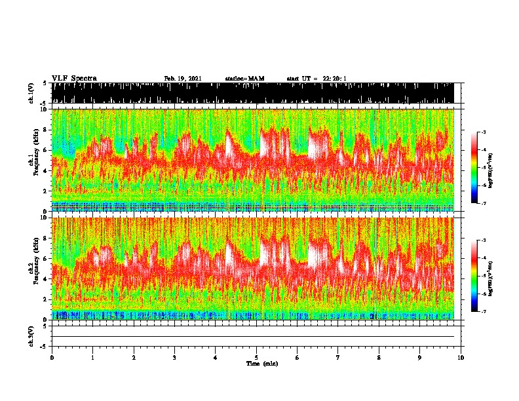The image size is (519, 401).
Task: Click the "ch.3(V)" axis label
Action: 31,336
